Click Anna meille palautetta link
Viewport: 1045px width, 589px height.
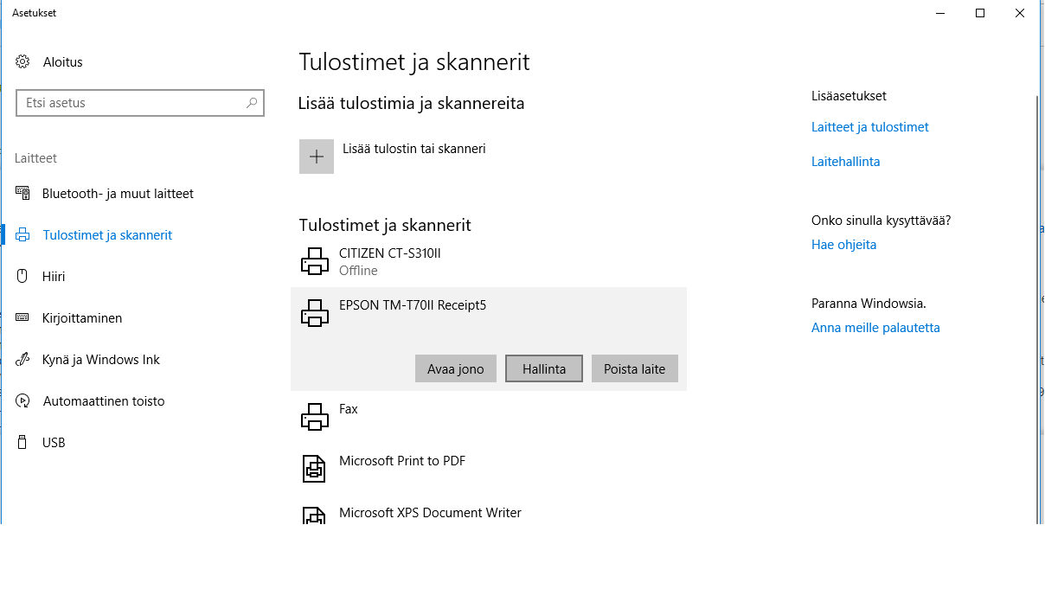click(x=875, y=328)
